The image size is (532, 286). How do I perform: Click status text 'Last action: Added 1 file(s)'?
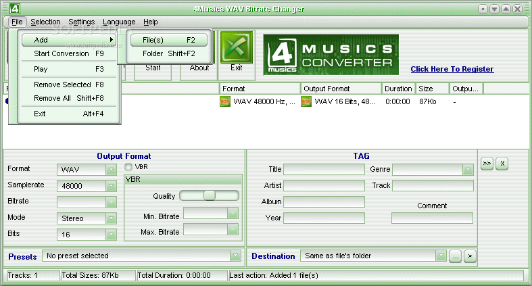(274, 275)
